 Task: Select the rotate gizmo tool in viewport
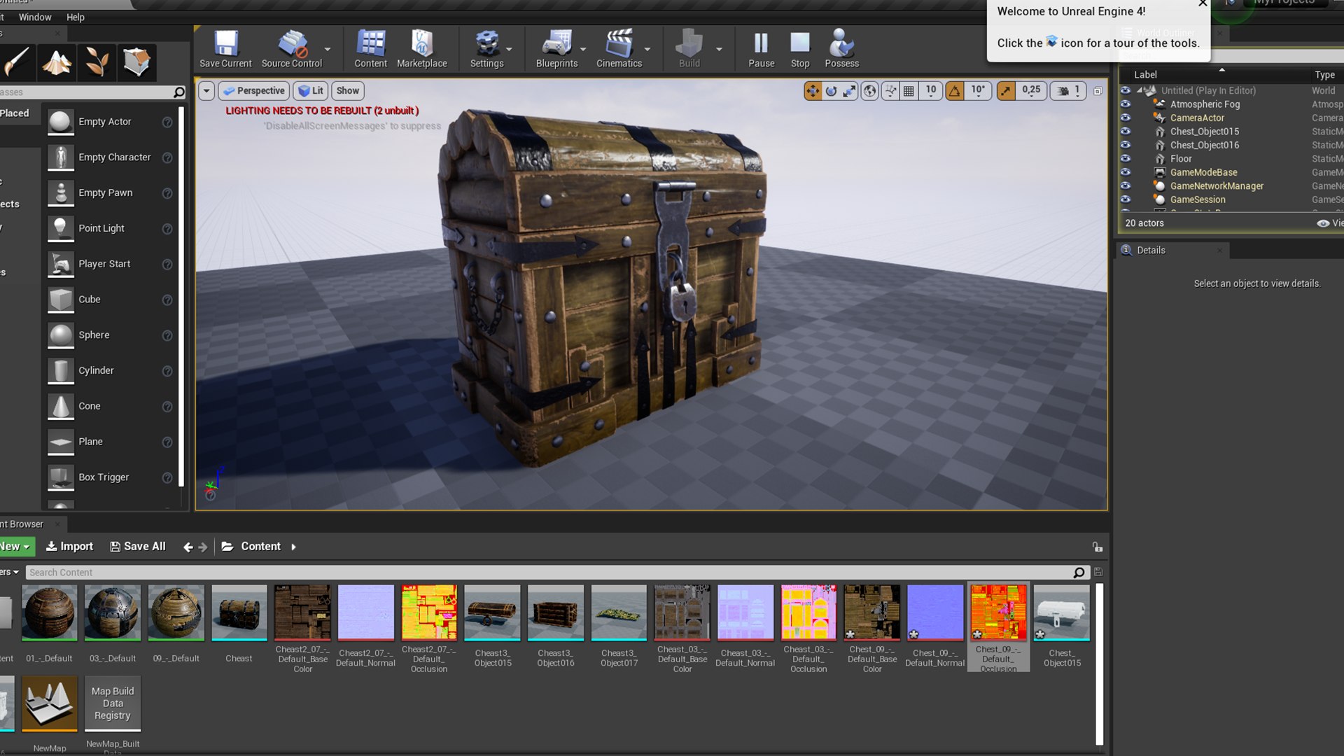pos(831,90)
